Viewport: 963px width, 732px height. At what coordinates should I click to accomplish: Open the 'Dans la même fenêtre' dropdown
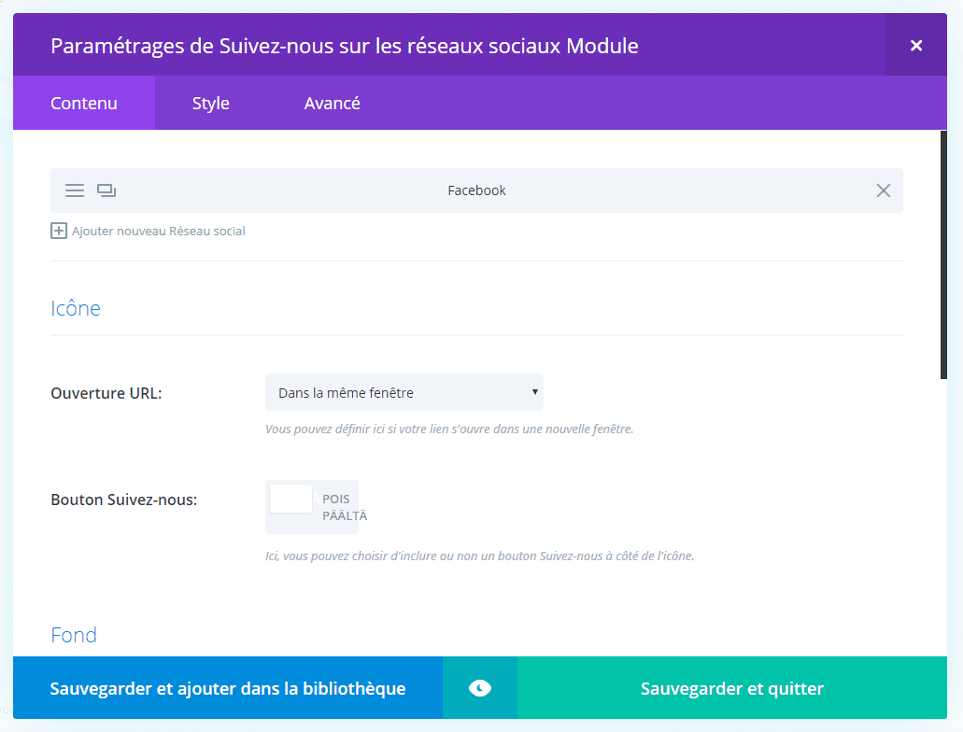tap(404, 392)
